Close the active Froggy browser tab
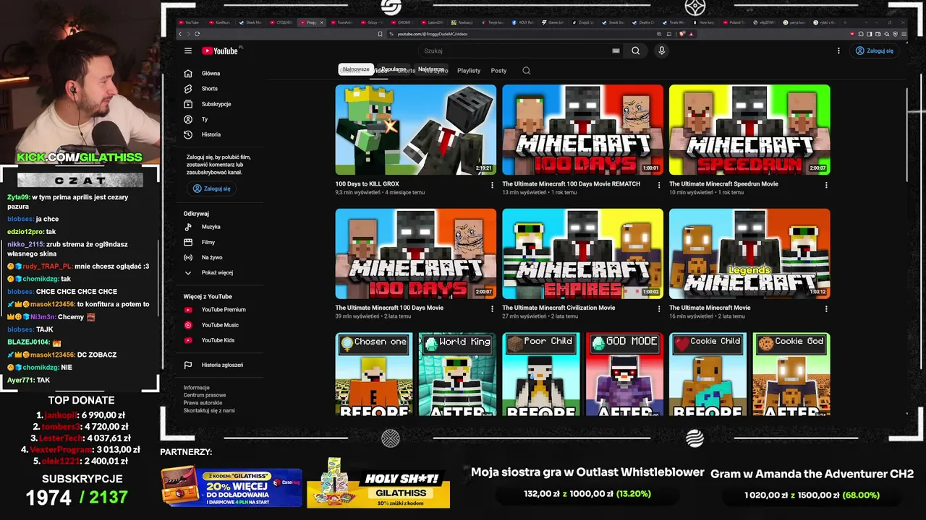The image size is (926, 520). 321,22
